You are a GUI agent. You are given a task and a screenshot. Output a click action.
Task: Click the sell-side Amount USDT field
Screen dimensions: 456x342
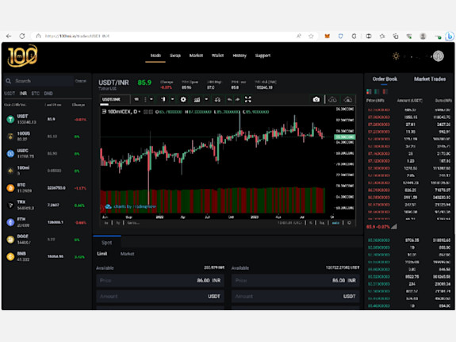tap(296, 296)
